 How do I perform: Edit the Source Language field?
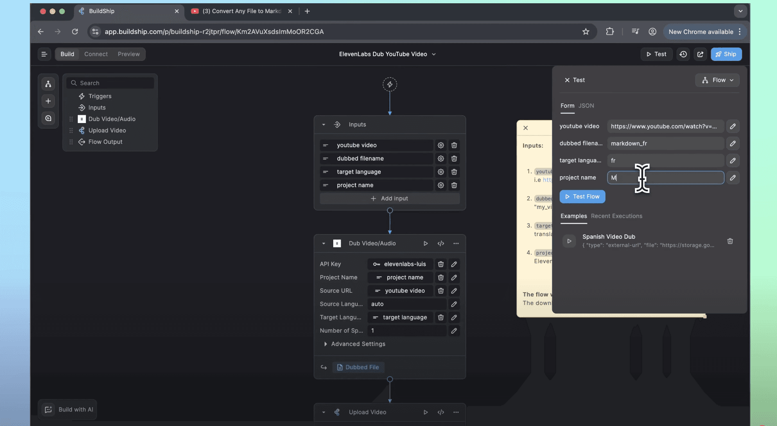pyautogui.click(x=454, y=304)
